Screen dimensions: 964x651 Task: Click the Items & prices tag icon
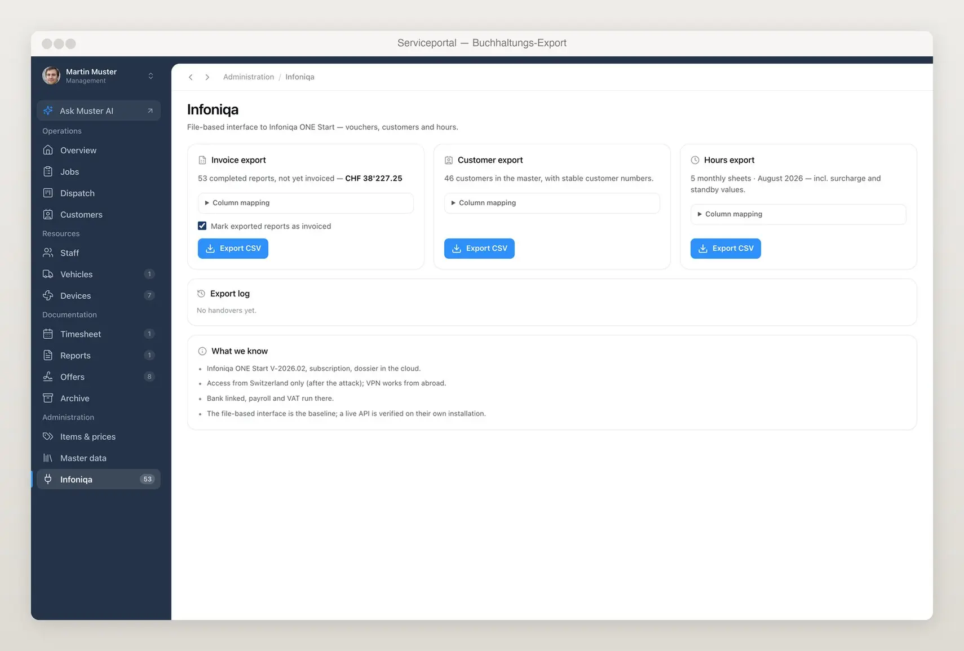[x=48, y=436]
